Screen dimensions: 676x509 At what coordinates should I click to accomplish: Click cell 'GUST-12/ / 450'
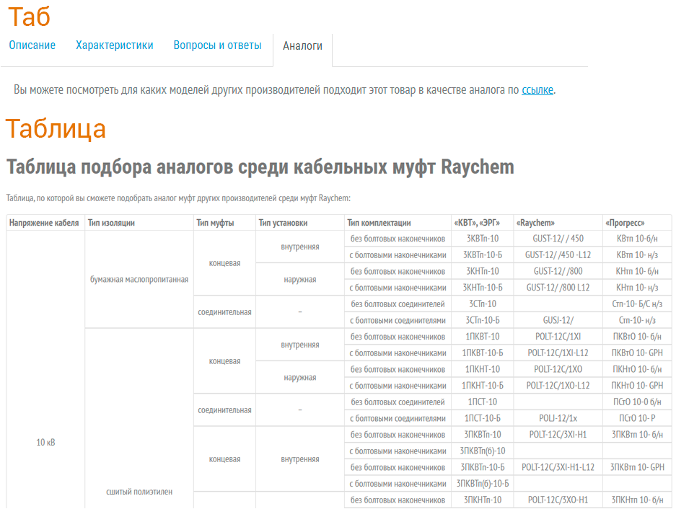[558, 239]
